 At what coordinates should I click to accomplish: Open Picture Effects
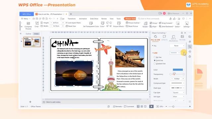119,24
